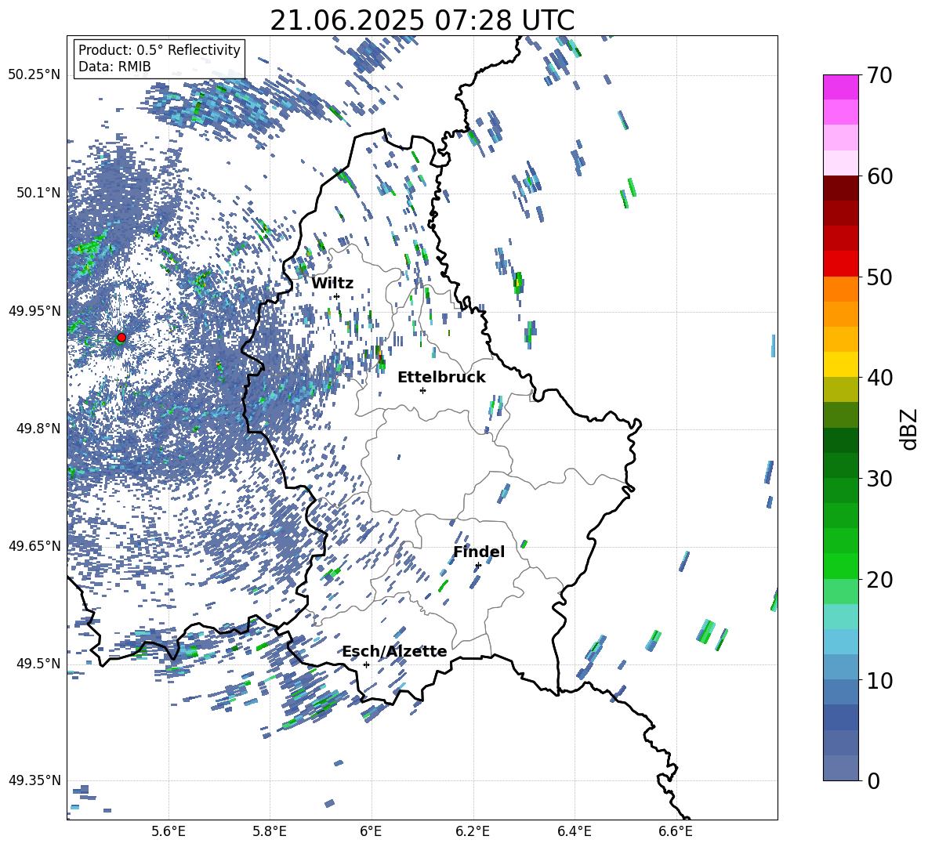Pick the orange colorbar swatch below 50
The image size is (928, 847).
[x=840, y=289]
